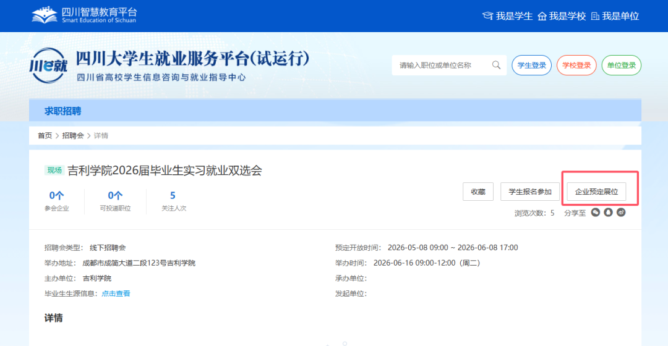The image size is (668, 346).
Task: Click the 四川省高校学生信息咨询与就业指导中心 subtitle
Action: coord(161,77)
